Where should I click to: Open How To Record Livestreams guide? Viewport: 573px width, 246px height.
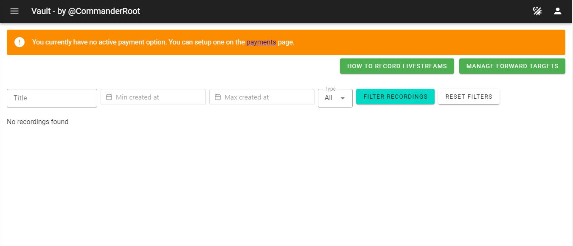[x=397, y=66]
